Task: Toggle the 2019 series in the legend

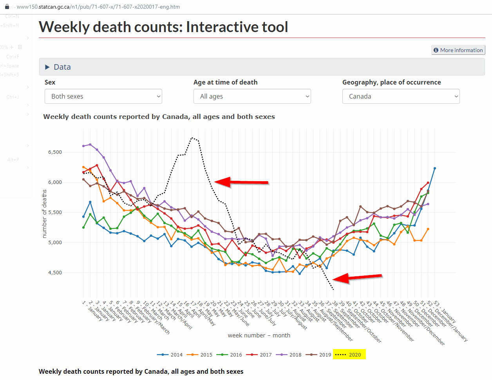Action: click(x=319, y=355)
